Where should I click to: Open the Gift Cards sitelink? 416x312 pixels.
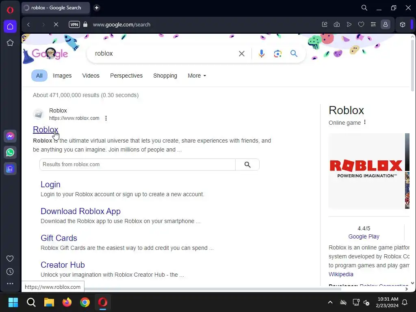[x=59, y=238]
